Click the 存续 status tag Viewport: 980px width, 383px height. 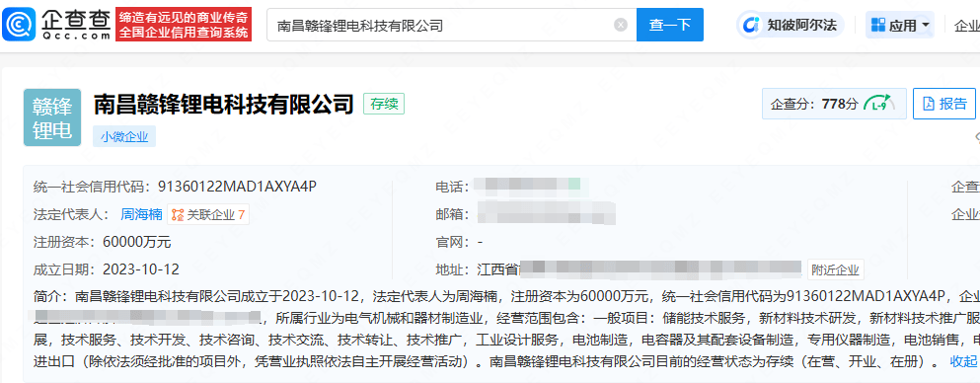tap(384, 104)
